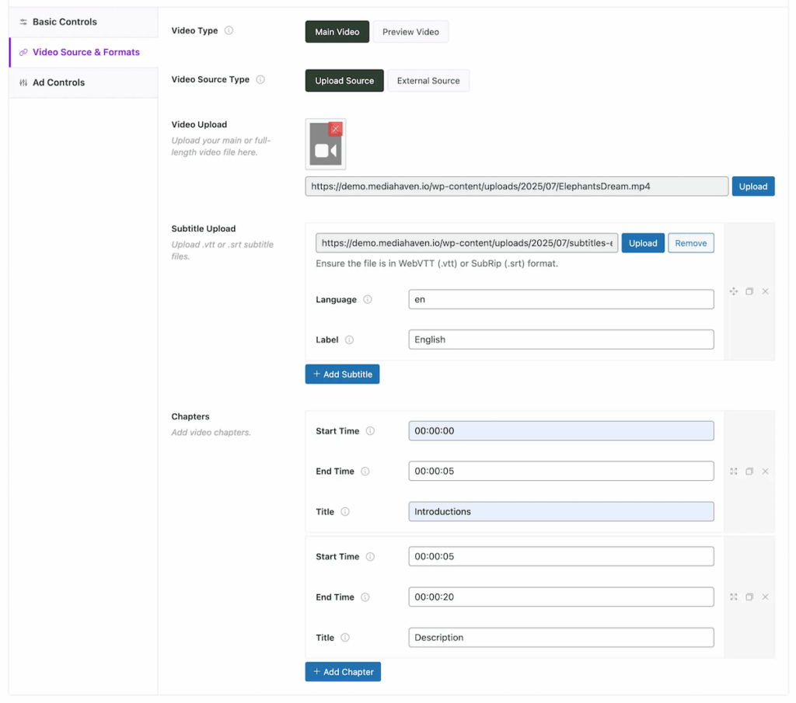Image resolution: width=796 pixels, height=703 pixels.
Task: Switch Video Source Type to External Source
Action: (x=428, y=80)
